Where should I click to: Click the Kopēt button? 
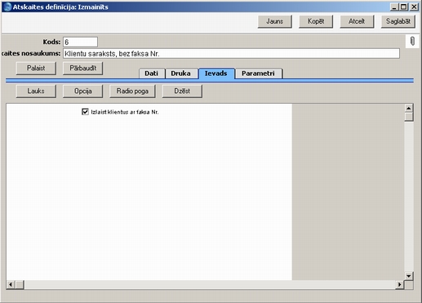coord(316,21)
